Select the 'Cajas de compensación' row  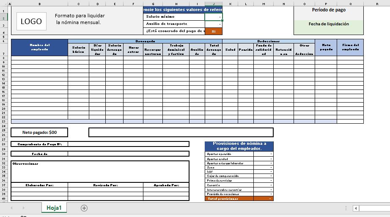(x=239, y=176)
